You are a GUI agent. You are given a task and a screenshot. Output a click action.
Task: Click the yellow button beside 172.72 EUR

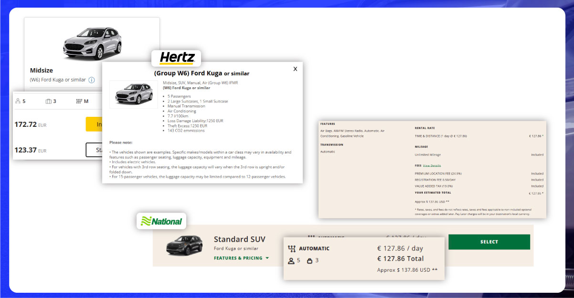94,124
